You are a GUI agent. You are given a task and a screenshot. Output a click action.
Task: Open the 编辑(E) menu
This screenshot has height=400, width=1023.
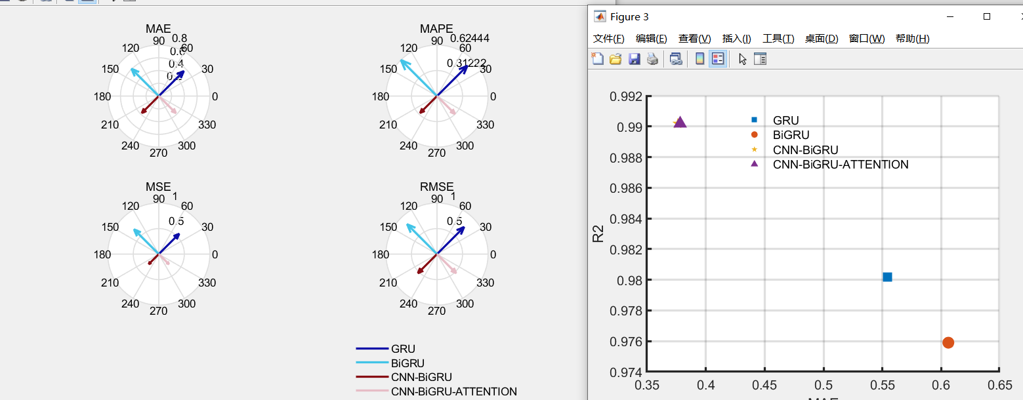(x=652, y=39)
